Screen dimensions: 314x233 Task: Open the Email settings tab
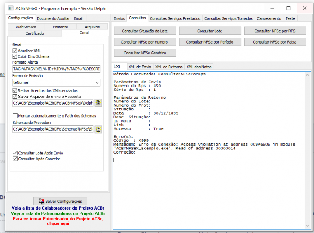(x=78, y=18)
